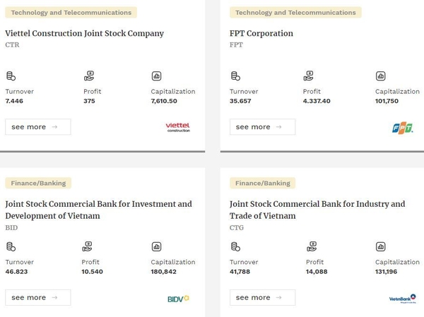This screenshot has height=317, width=424.
Task: Click the VietinBank logo thumbnail
Action: click(x=403, y=299)
